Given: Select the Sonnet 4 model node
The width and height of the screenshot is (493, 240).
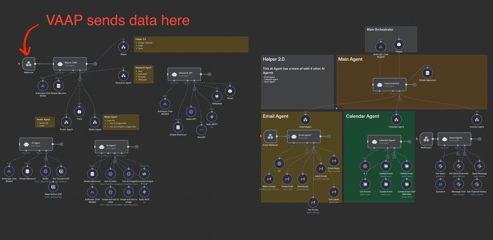Looking at the screenshot, I should [440, 183].
